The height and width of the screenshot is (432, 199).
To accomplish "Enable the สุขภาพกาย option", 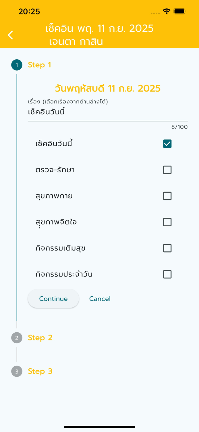I will coord(167,196).
